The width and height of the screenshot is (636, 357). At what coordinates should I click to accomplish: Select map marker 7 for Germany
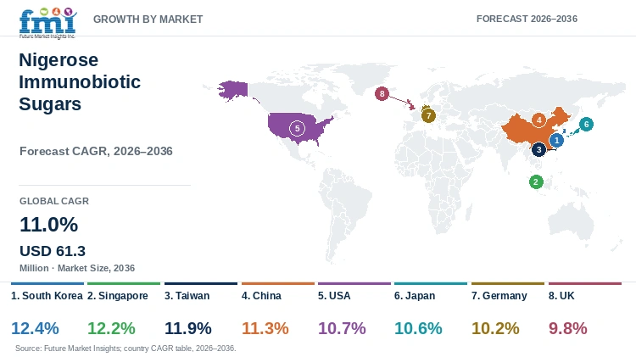pyautogui.click(x=428, y=115)
